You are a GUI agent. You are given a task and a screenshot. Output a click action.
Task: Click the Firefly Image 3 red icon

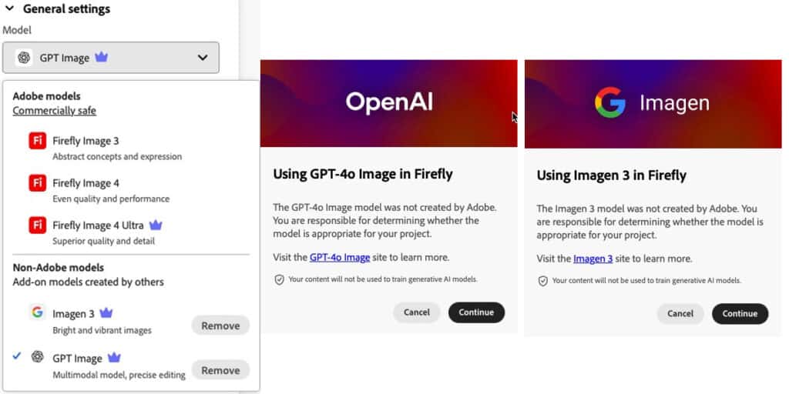[x=37, y=141]
